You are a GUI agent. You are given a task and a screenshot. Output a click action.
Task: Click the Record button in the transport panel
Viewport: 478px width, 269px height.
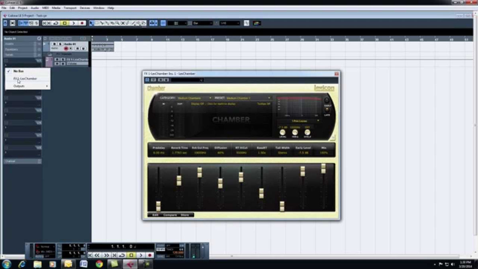tap(149, 255)
